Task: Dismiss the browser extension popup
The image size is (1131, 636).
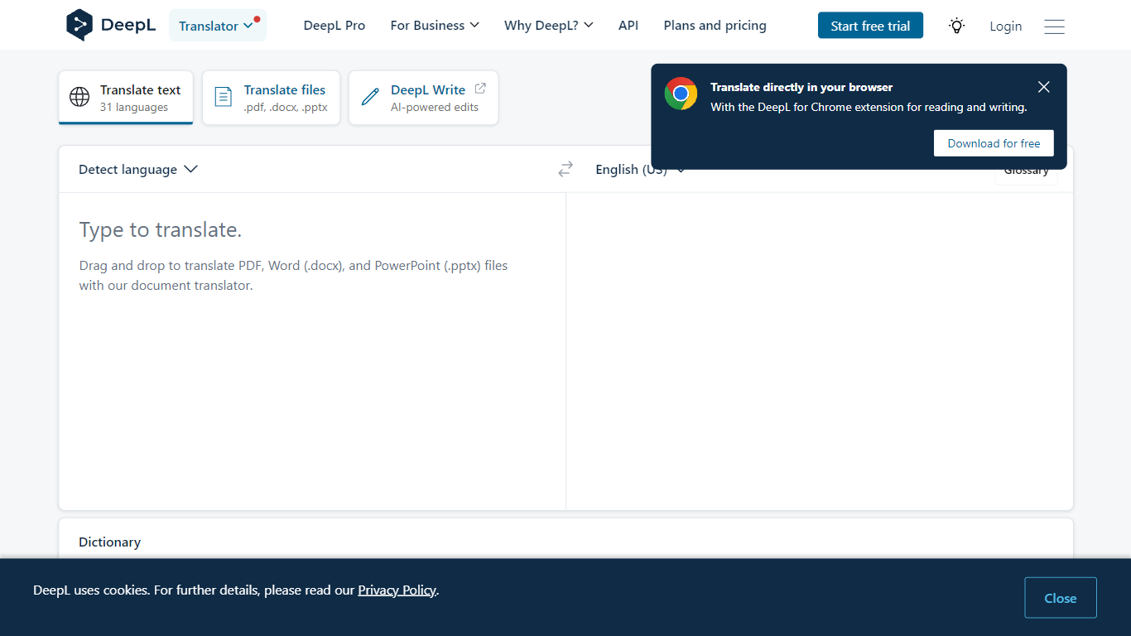Action: click(x=1043, y=87)
